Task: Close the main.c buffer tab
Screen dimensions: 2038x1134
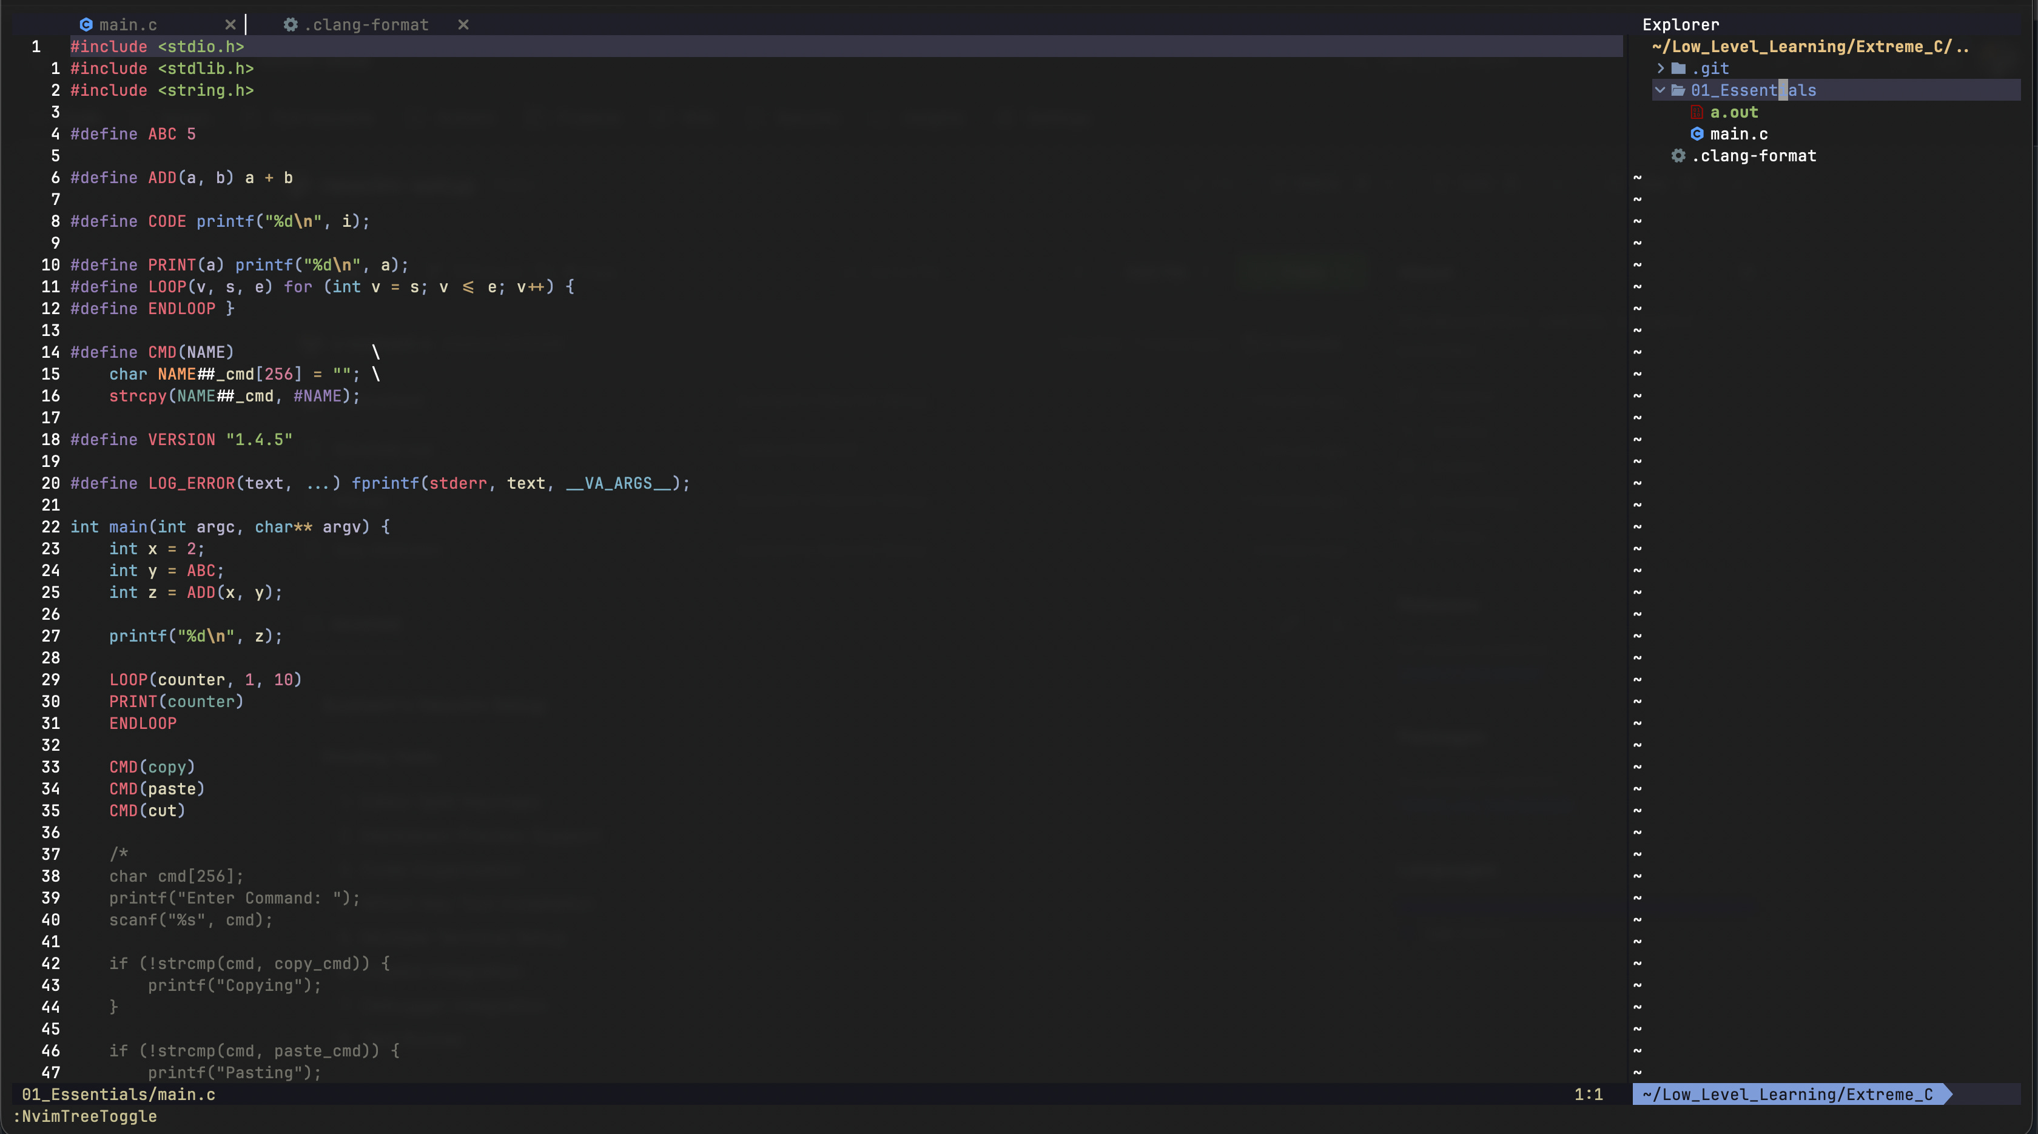Action: [230, 24]
